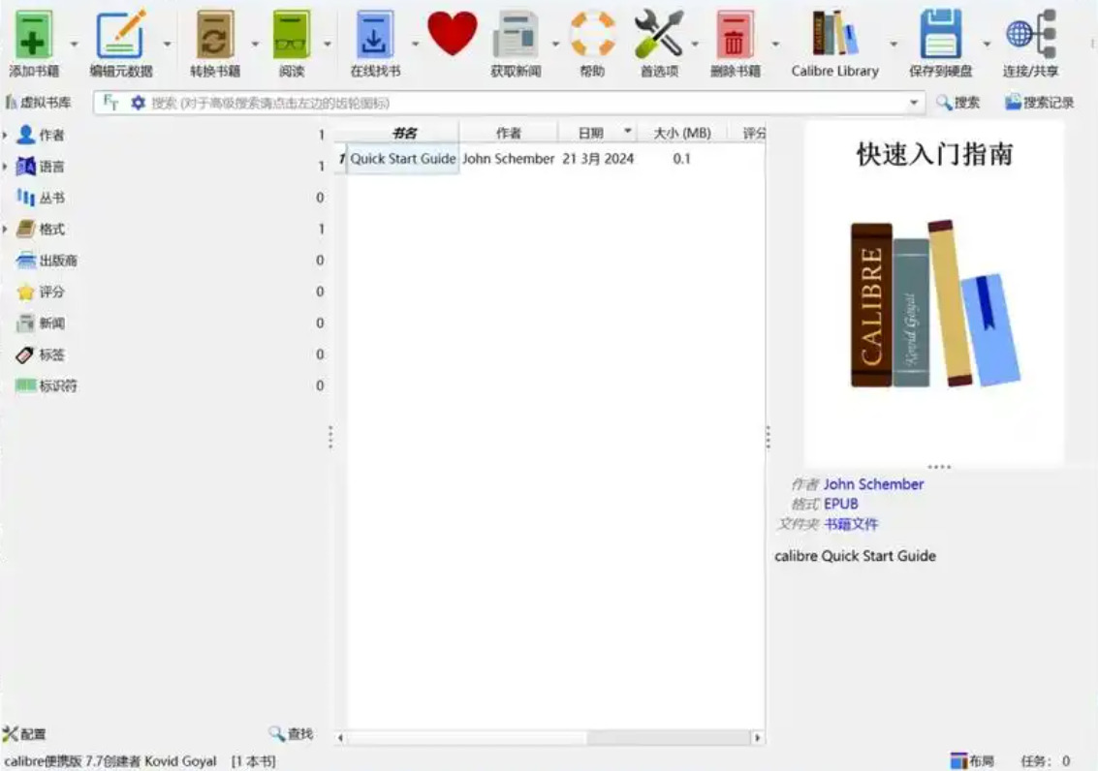1098x771 pixels.
Task: Open dropdown arrow next to Save to disk
Action: coord(987,45)
